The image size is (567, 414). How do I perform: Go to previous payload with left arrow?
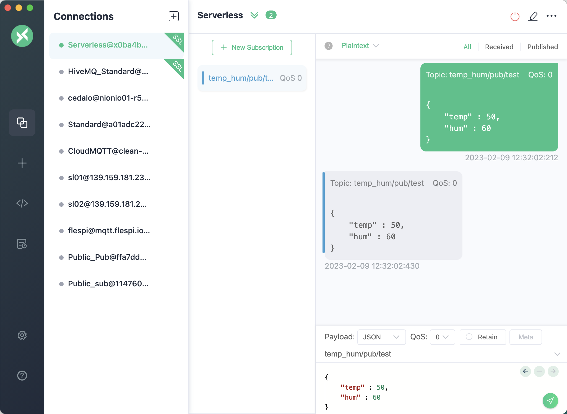coord(526,371)
